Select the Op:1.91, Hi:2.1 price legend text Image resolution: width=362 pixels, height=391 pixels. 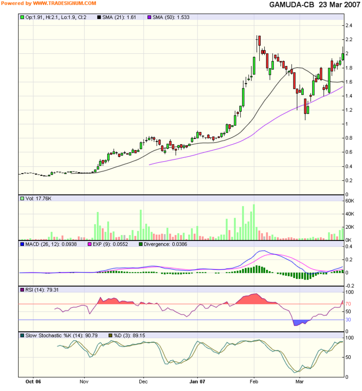[x=56, y=18]
